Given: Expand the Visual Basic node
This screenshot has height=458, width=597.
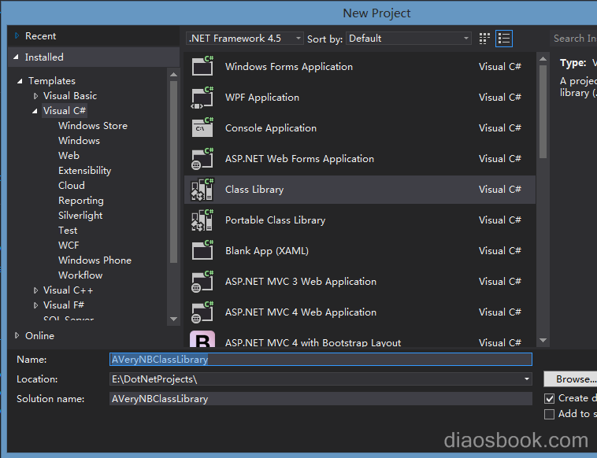Looking at the screenshot, I should click(35, 96).
